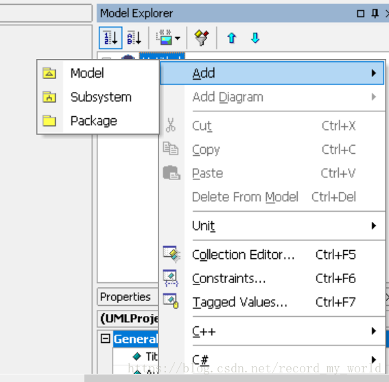Open Constraints dialog entry
Image resolution: width=389 pixels, height=382 pixels.
coord(272,278)
